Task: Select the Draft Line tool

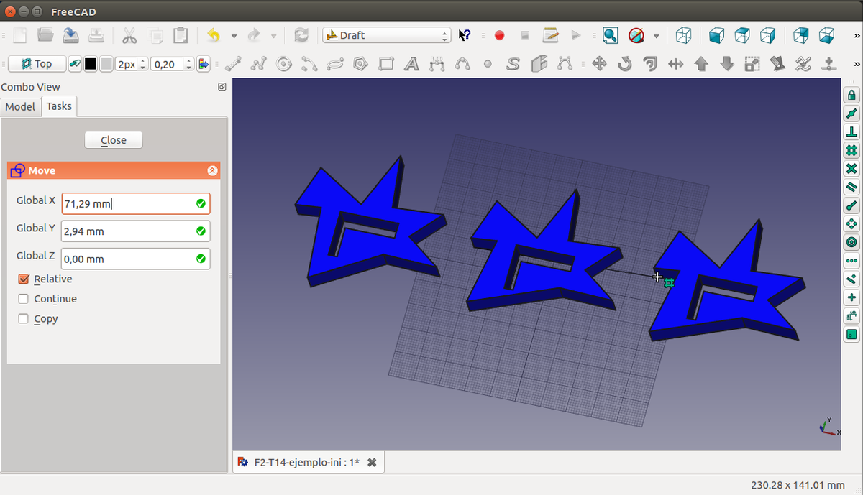Action: pyautogui.click(x=232, y=64)
